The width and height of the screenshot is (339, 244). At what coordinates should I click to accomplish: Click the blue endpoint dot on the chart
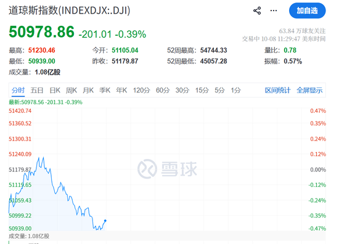click(105, 221)
